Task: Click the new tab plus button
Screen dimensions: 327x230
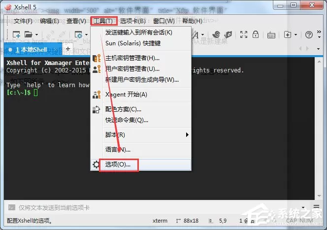Action: (x=68, y=49)
